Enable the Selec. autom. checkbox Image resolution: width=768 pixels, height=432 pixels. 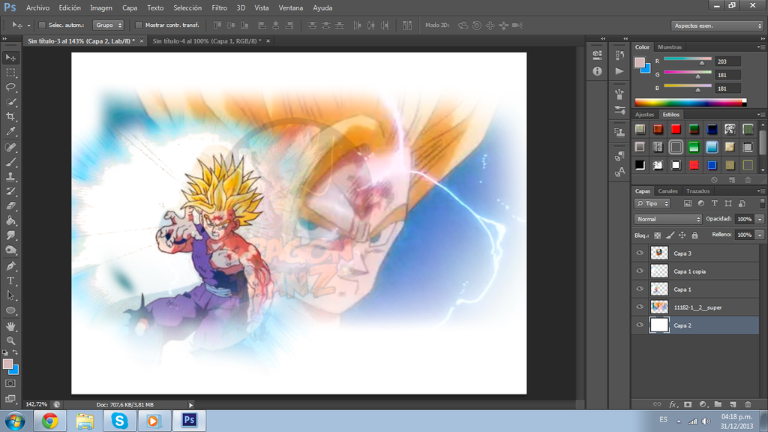[x=42, y=25]
